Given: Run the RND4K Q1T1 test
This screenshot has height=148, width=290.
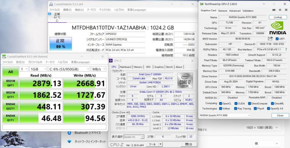Looking at the screenshot, I should pyautogui.click(x=10, y=118).
